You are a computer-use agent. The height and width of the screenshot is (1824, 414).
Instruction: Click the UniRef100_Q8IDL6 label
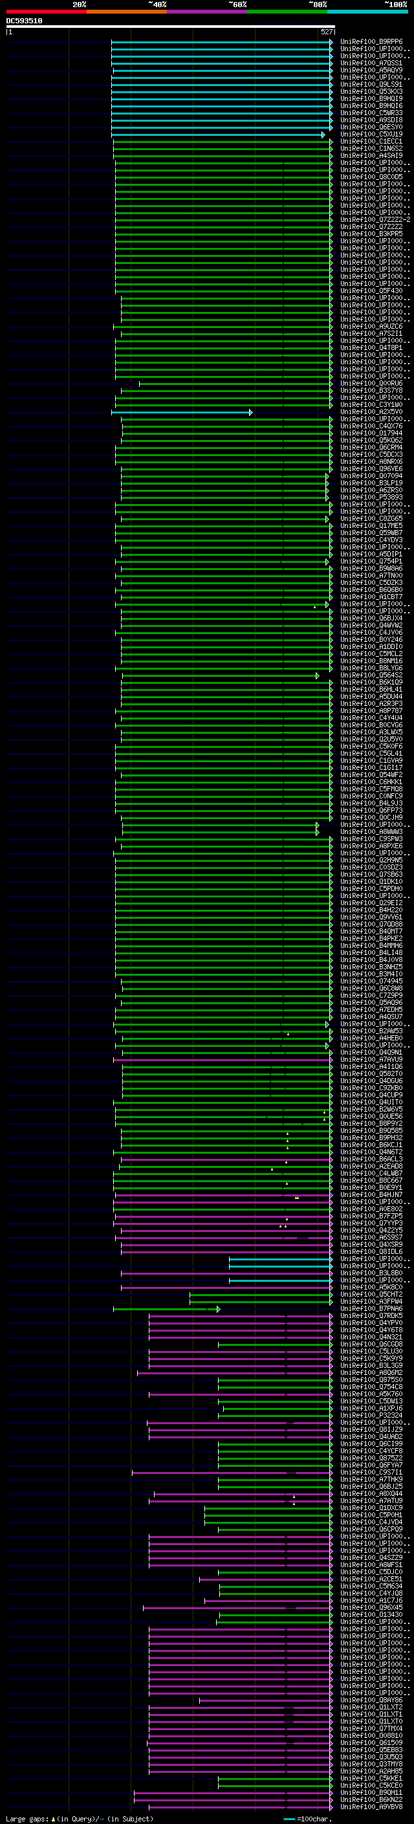coord(371,1251)
